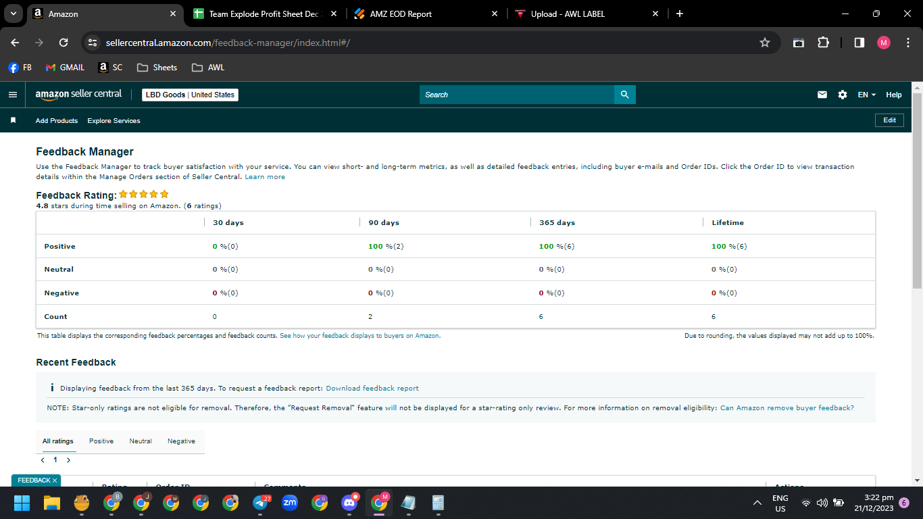Click the Explore Services link
Image resolution: width=923 pixels, height=519 pixels.
(x=114, y=121)
